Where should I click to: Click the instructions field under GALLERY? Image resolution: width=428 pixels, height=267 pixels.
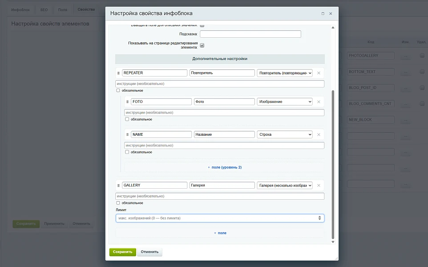tap(220, 196)
